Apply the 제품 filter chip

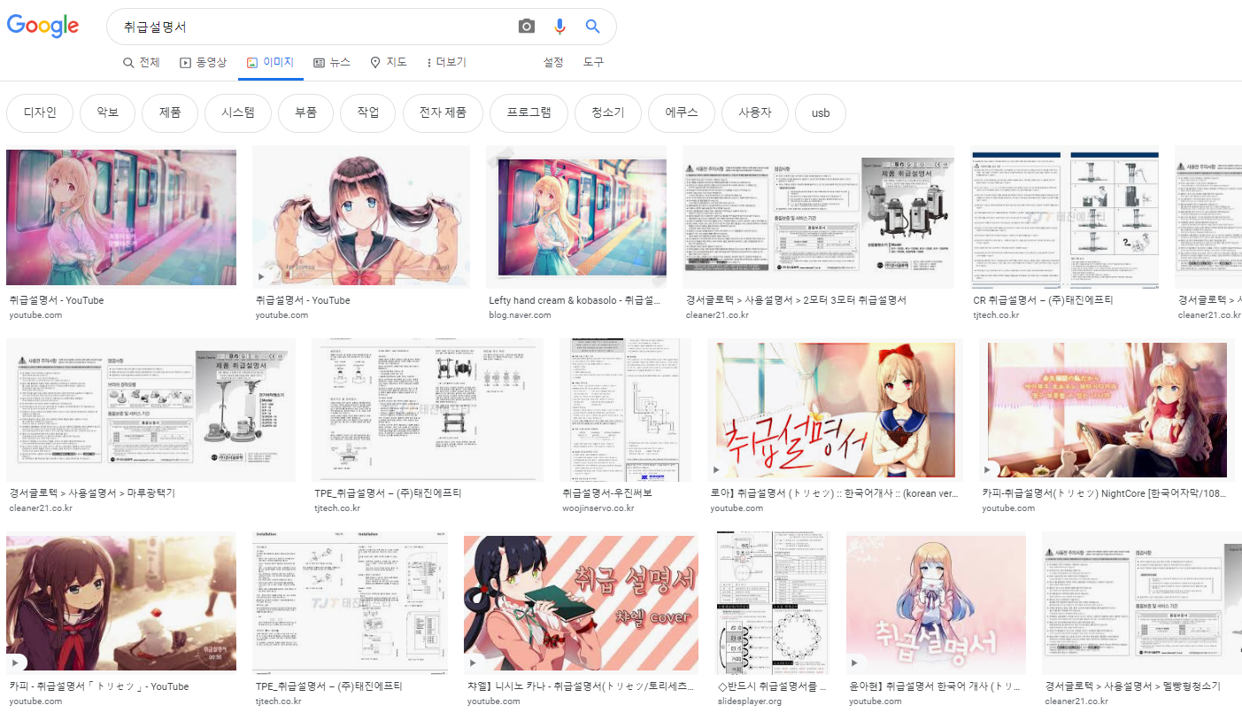(x=170, y=112)
